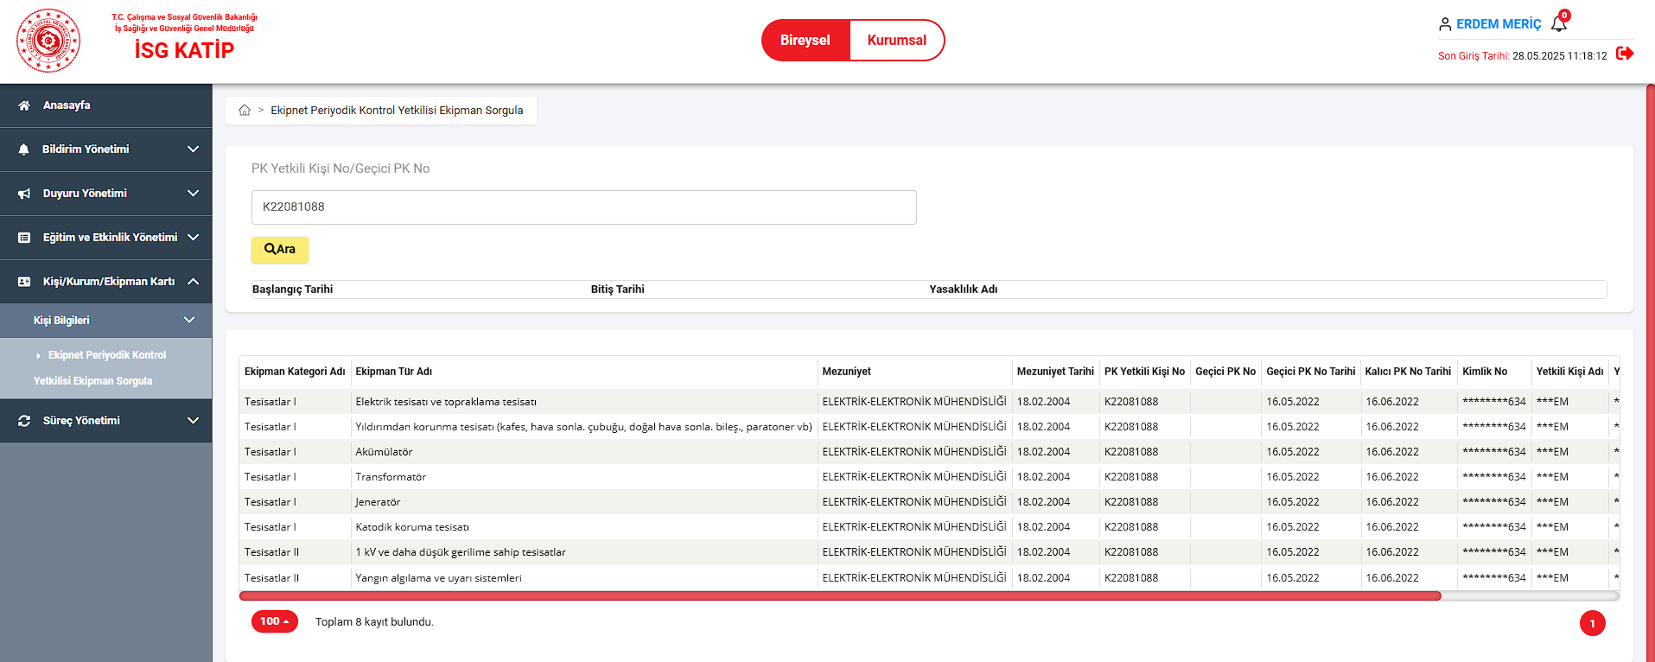Switch to Bireysel mode

pyautogui.click(x=805, y=41)
